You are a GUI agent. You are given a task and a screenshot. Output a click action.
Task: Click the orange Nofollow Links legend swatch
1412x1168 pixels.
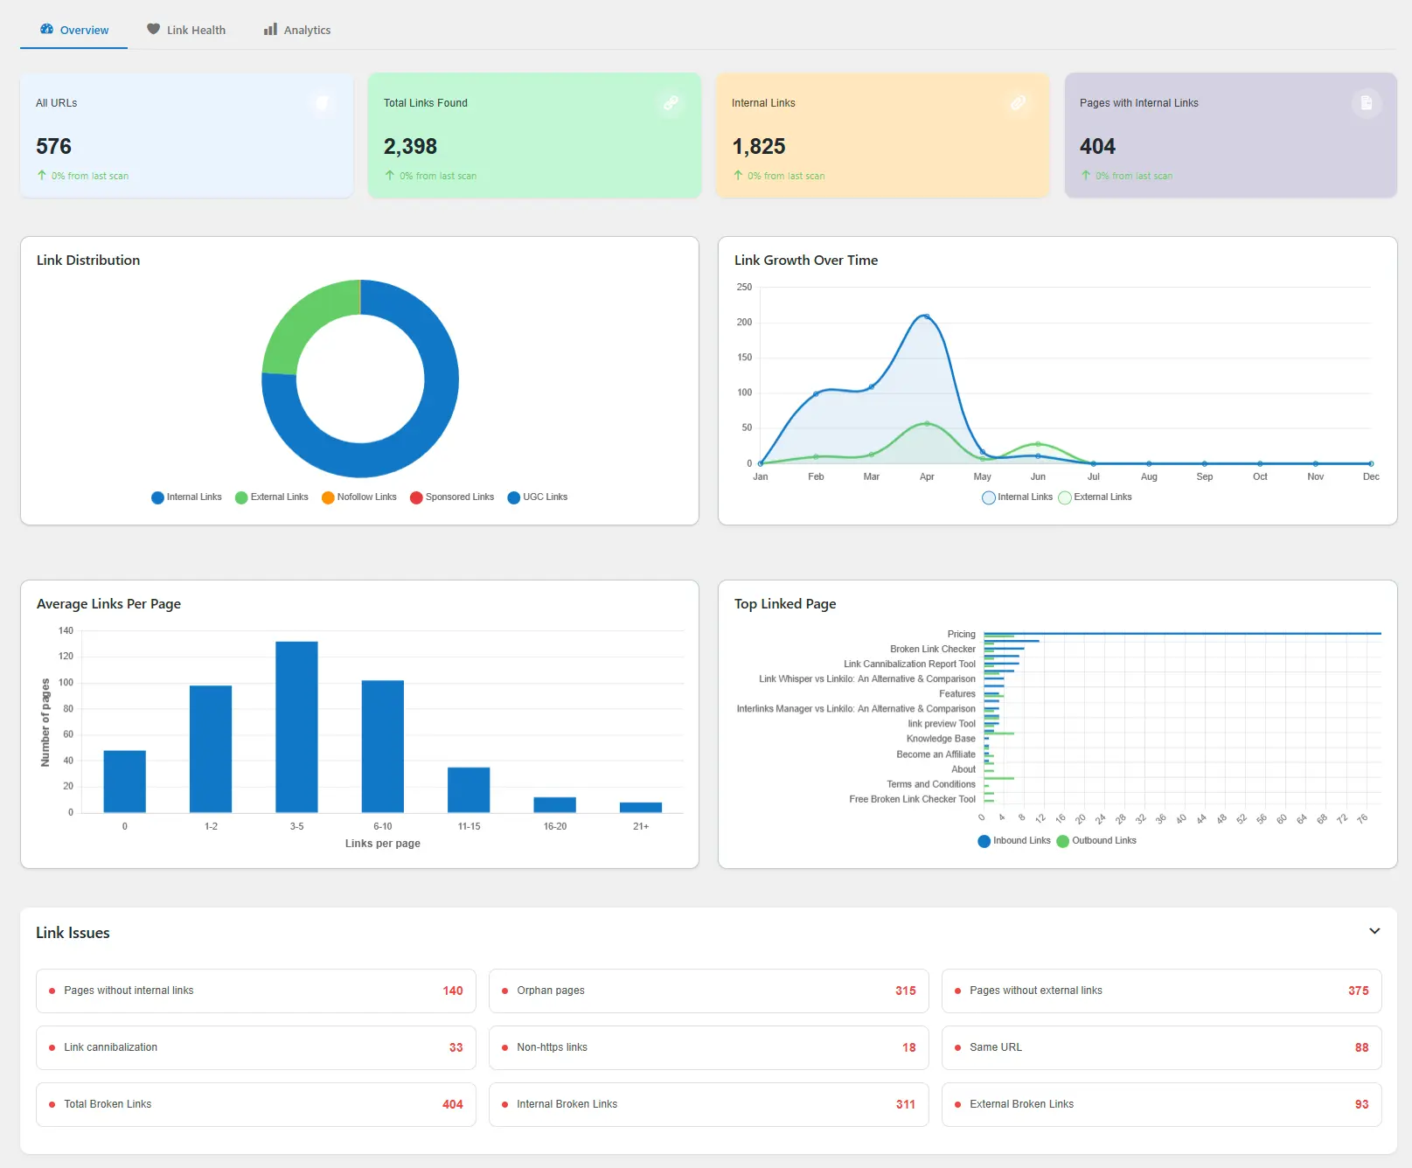click(x=327, y=497)
